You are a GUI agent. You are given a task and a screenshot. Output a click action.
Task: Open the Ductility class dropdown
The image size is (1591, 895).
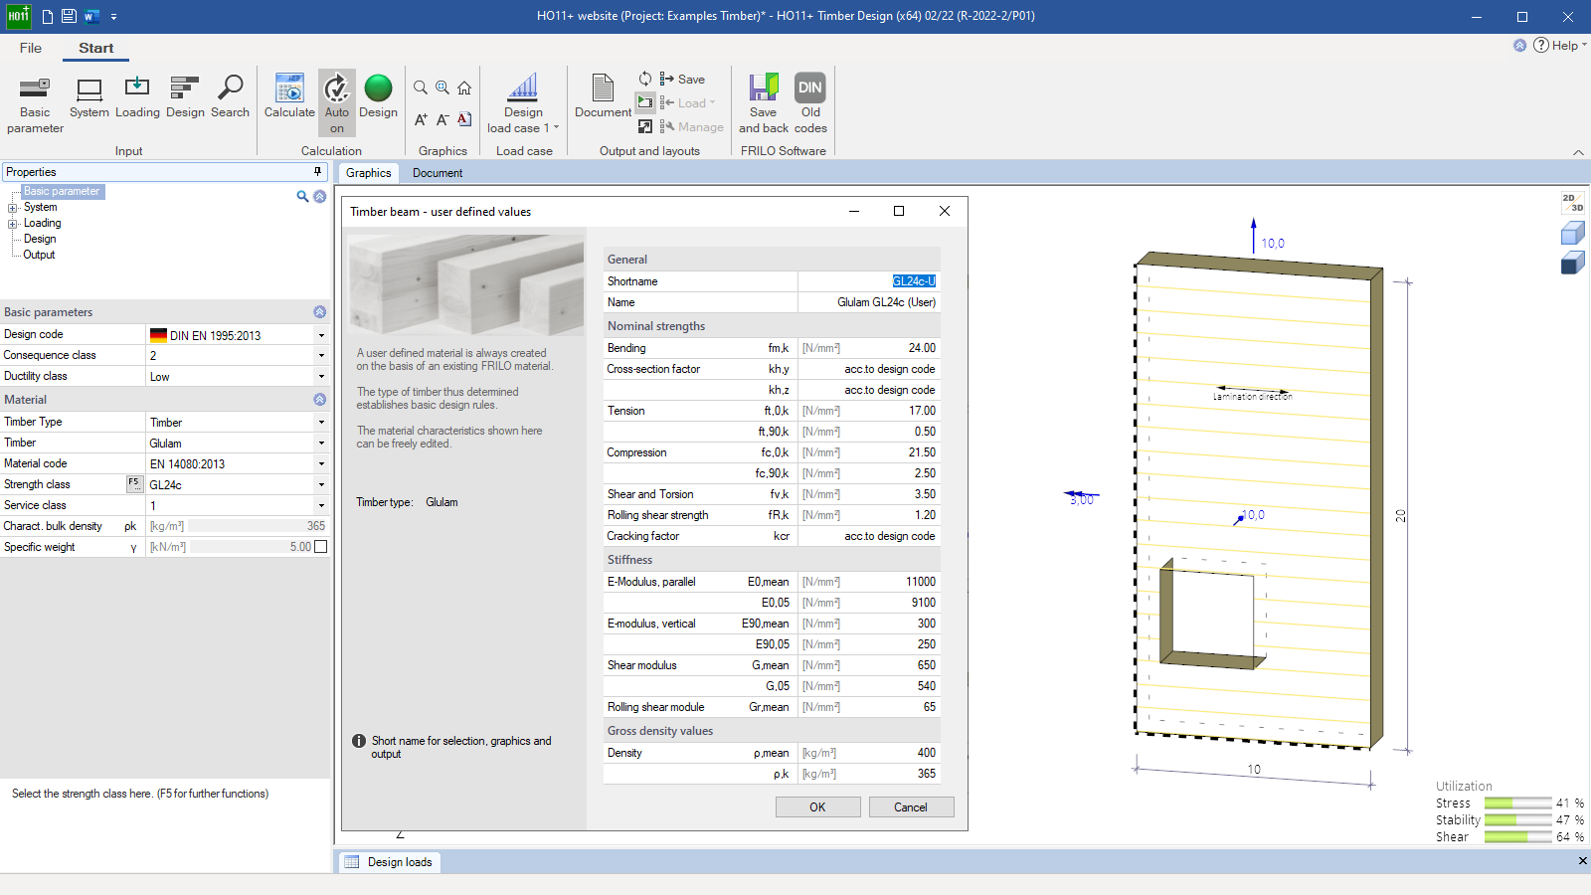321,377
